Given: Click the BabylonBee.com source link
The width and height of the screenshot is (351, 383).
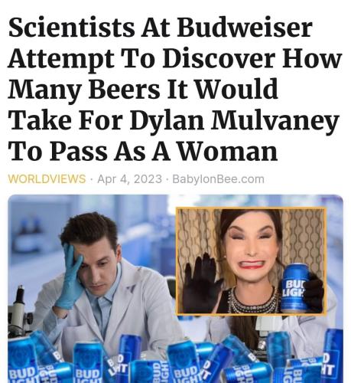Looking at the screenshot, I should (x=218, y=179).
